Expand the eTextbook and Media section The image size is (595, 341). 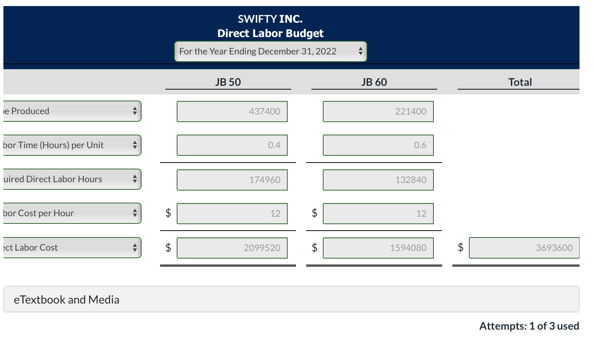(291, 299)
